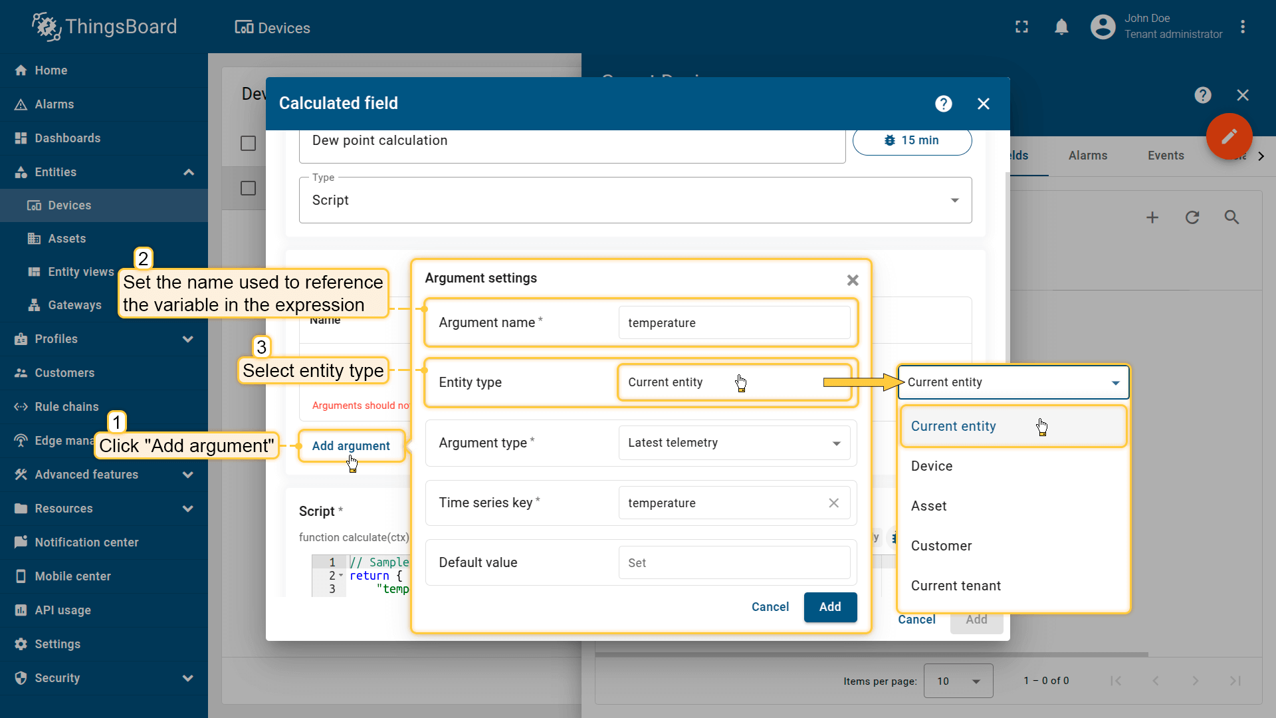Open the Type Script dropdown

pyautogui.click(x=635, y=200)
